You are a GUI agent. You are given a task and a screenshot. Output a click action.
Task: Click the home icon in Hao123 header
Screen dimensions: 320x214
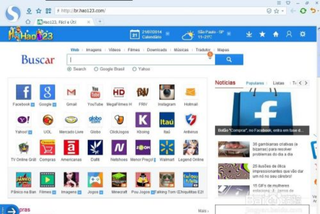276,34
